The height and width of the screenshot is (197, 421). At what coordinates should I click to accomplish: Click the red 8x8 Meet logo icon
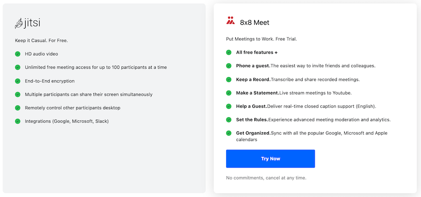coord(230,21)
